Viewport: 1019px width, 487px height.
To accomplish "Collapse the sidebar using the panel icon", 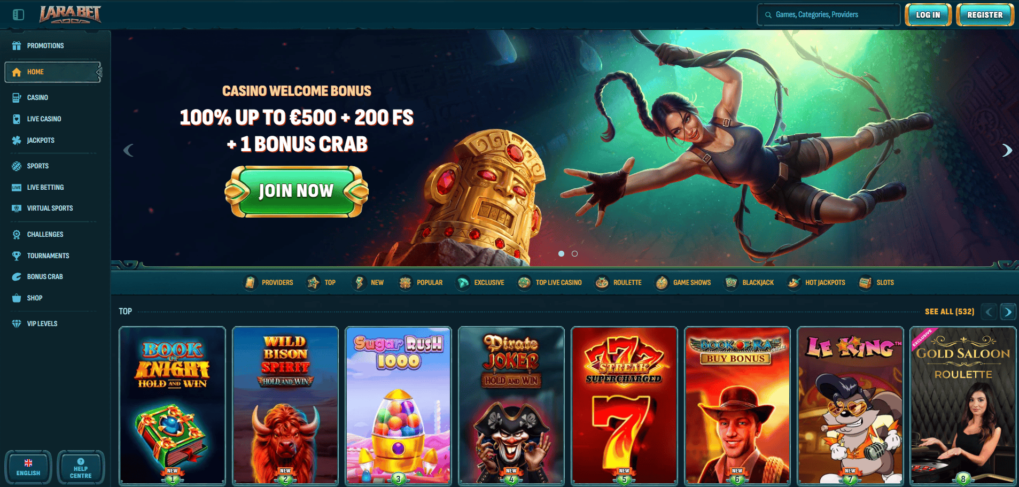I will pyautogui.click(x=18, y=14).
